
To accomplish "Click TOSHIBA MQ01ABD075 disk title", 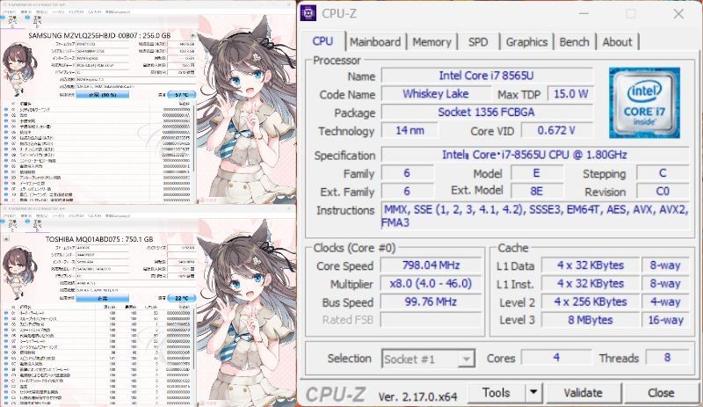I will point(99,239).
